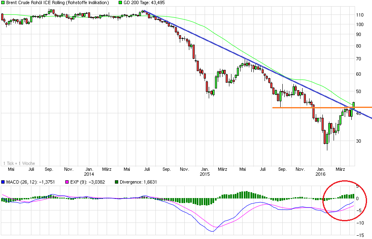Click the -15 label on MACD axis
Screen dimensions: 372x239
tap(360, 235)
